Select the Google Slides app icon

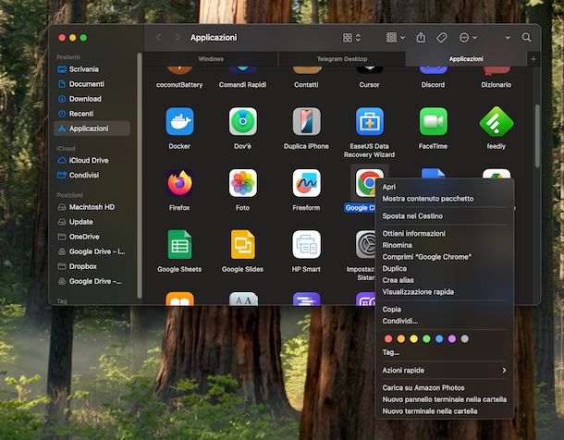[x=243, y=244]
